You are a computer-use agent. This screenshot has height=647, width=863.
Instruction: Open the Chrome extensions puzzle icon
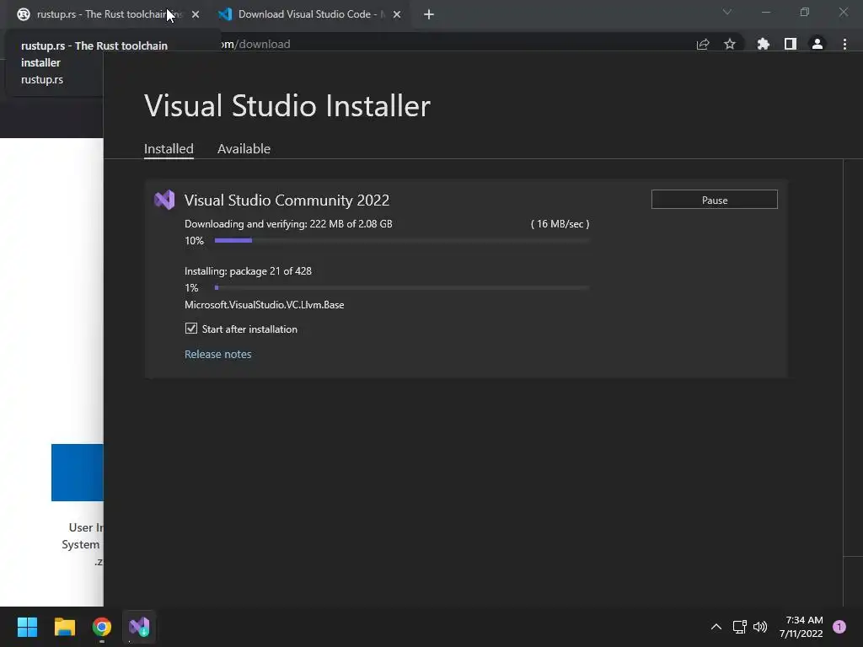pos(764,44)
